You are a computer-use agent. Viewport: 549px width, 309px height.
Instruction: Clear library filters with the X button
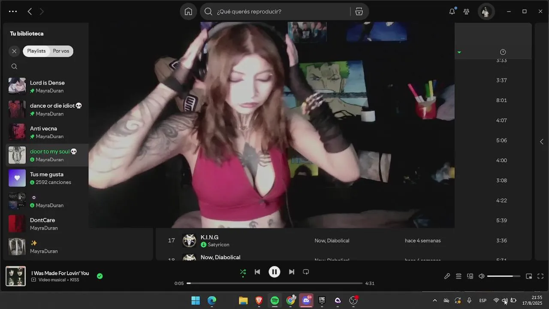click(x=14, y=51)
